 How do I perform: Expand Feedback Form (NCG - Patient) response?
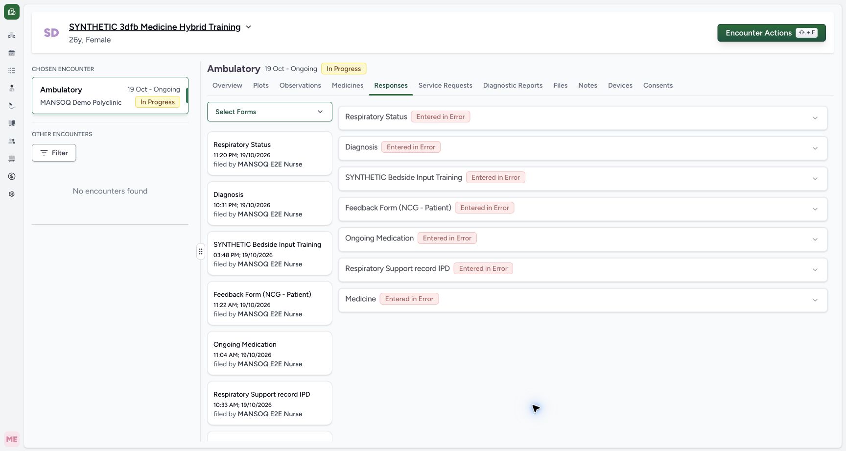583,209
